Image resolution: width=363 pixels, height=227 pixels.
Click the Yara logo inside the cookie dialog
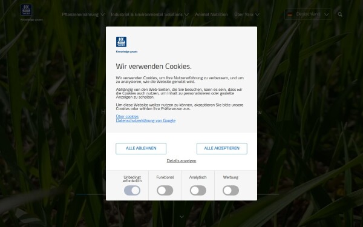tap(121, 42)
